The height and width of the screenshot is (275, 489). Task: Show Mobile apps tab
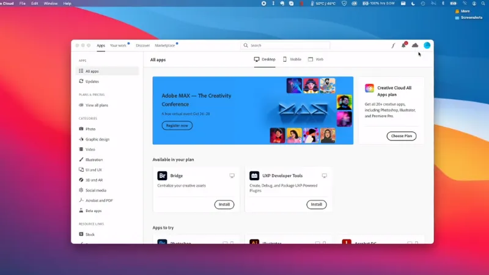(292, 59)
